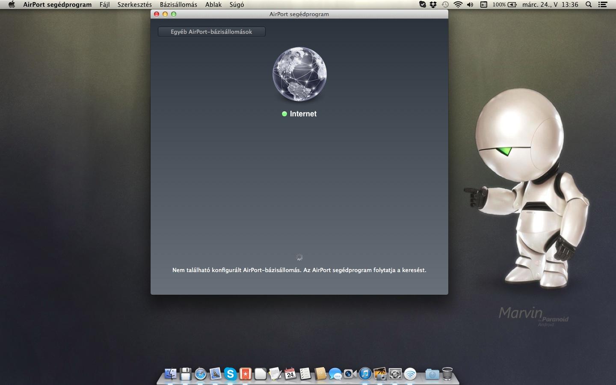Click the Dropbox menu bar icon
The width and height of the screenshot is (616, 385).
(433, 5)
